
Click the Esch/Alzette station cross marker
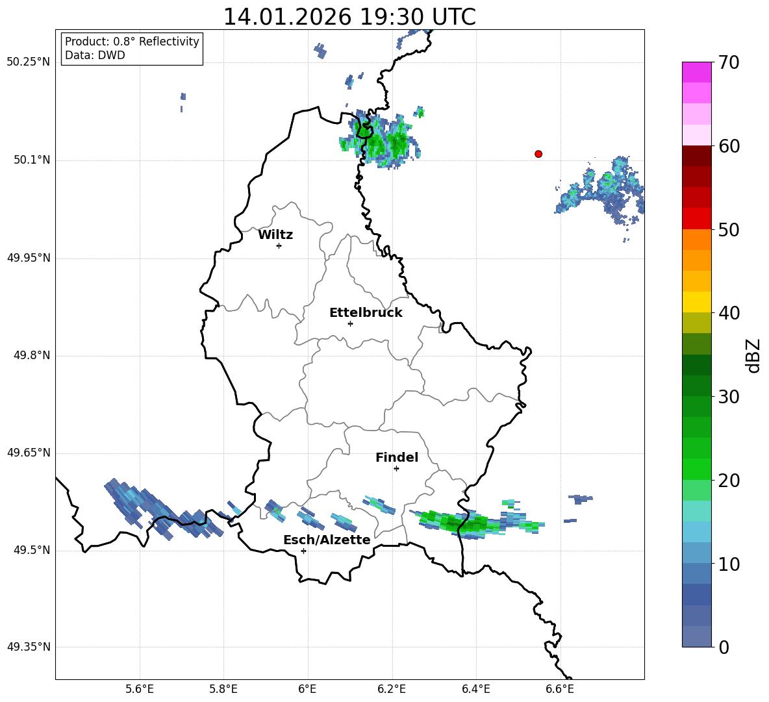303,551
